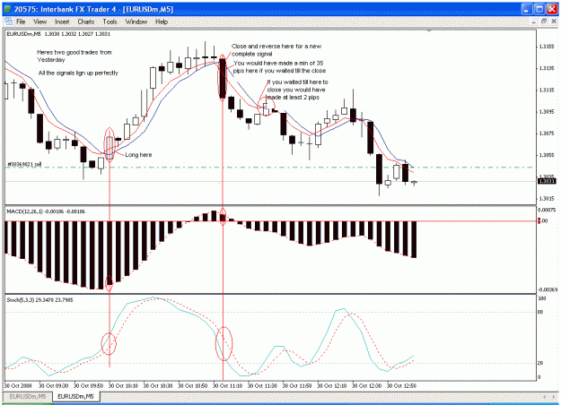
Task: Close the inner chart window
Action: pos(554,22)
